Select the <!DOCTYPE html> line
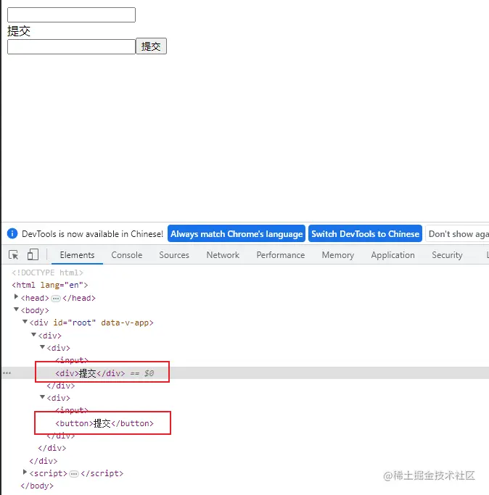The height and width of the screenshot is (495, 489). (47, 272)
